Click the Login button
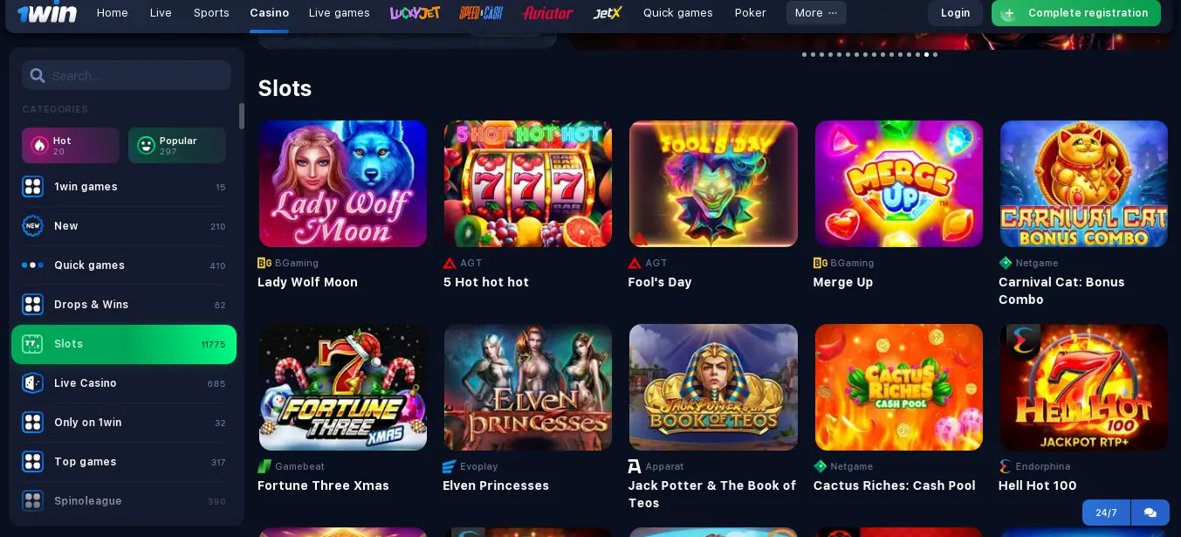Screen dimensions: 1181x537 point(956,13)
